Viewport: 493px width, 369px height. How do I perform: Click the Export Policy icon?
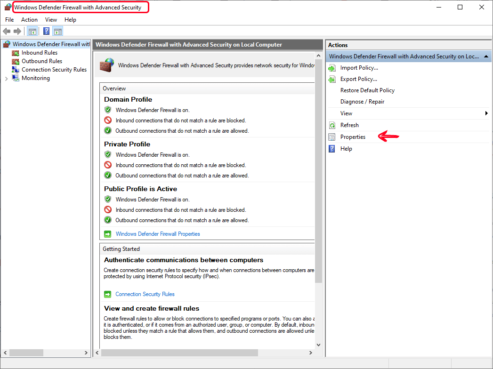pyautogui.click(x=331, y=79)
